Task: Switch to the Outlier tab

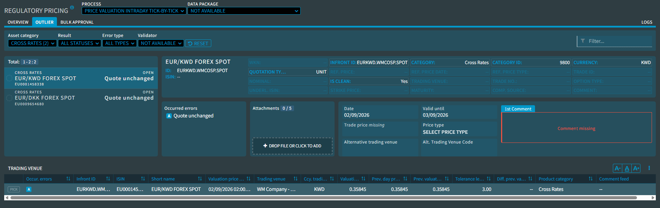Action: point(44,22)
